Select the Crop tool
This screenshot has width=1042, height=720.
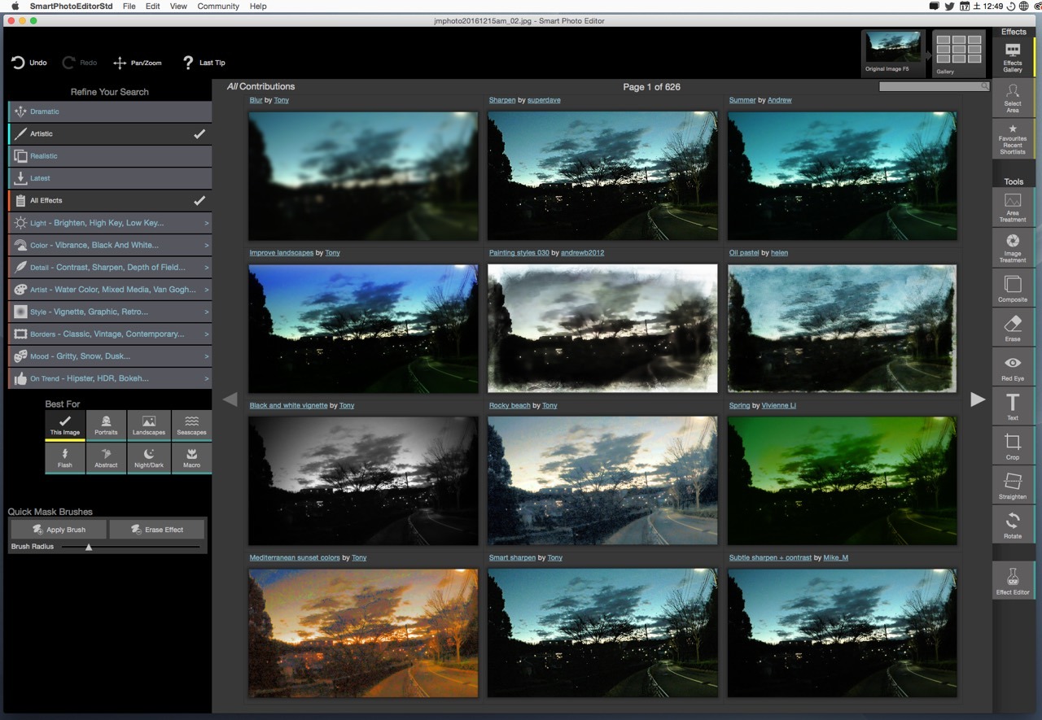(1013, 446)
